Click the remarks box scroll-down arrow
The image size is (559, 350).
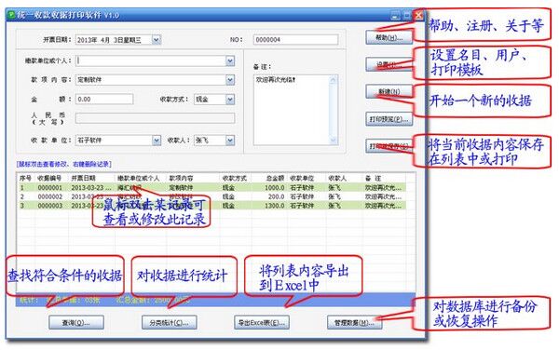[333, 140]
